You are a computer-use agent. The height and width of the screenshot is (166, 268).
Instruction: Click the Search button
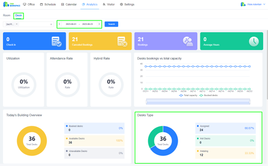pos(111,24)
